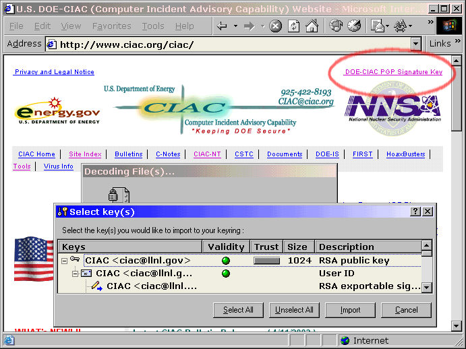Open the Help menu
The height and width of the screenshot is (349, 466).
click(x=184, y=26)
